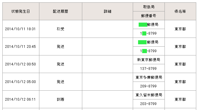This screenshot has height=110, width=198.
Task: Click the 東久留米郵便局 office cell
Action: click(x=149, y=95)
